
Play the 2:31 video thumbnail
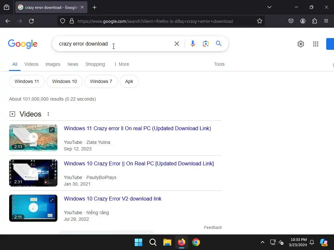33,173
